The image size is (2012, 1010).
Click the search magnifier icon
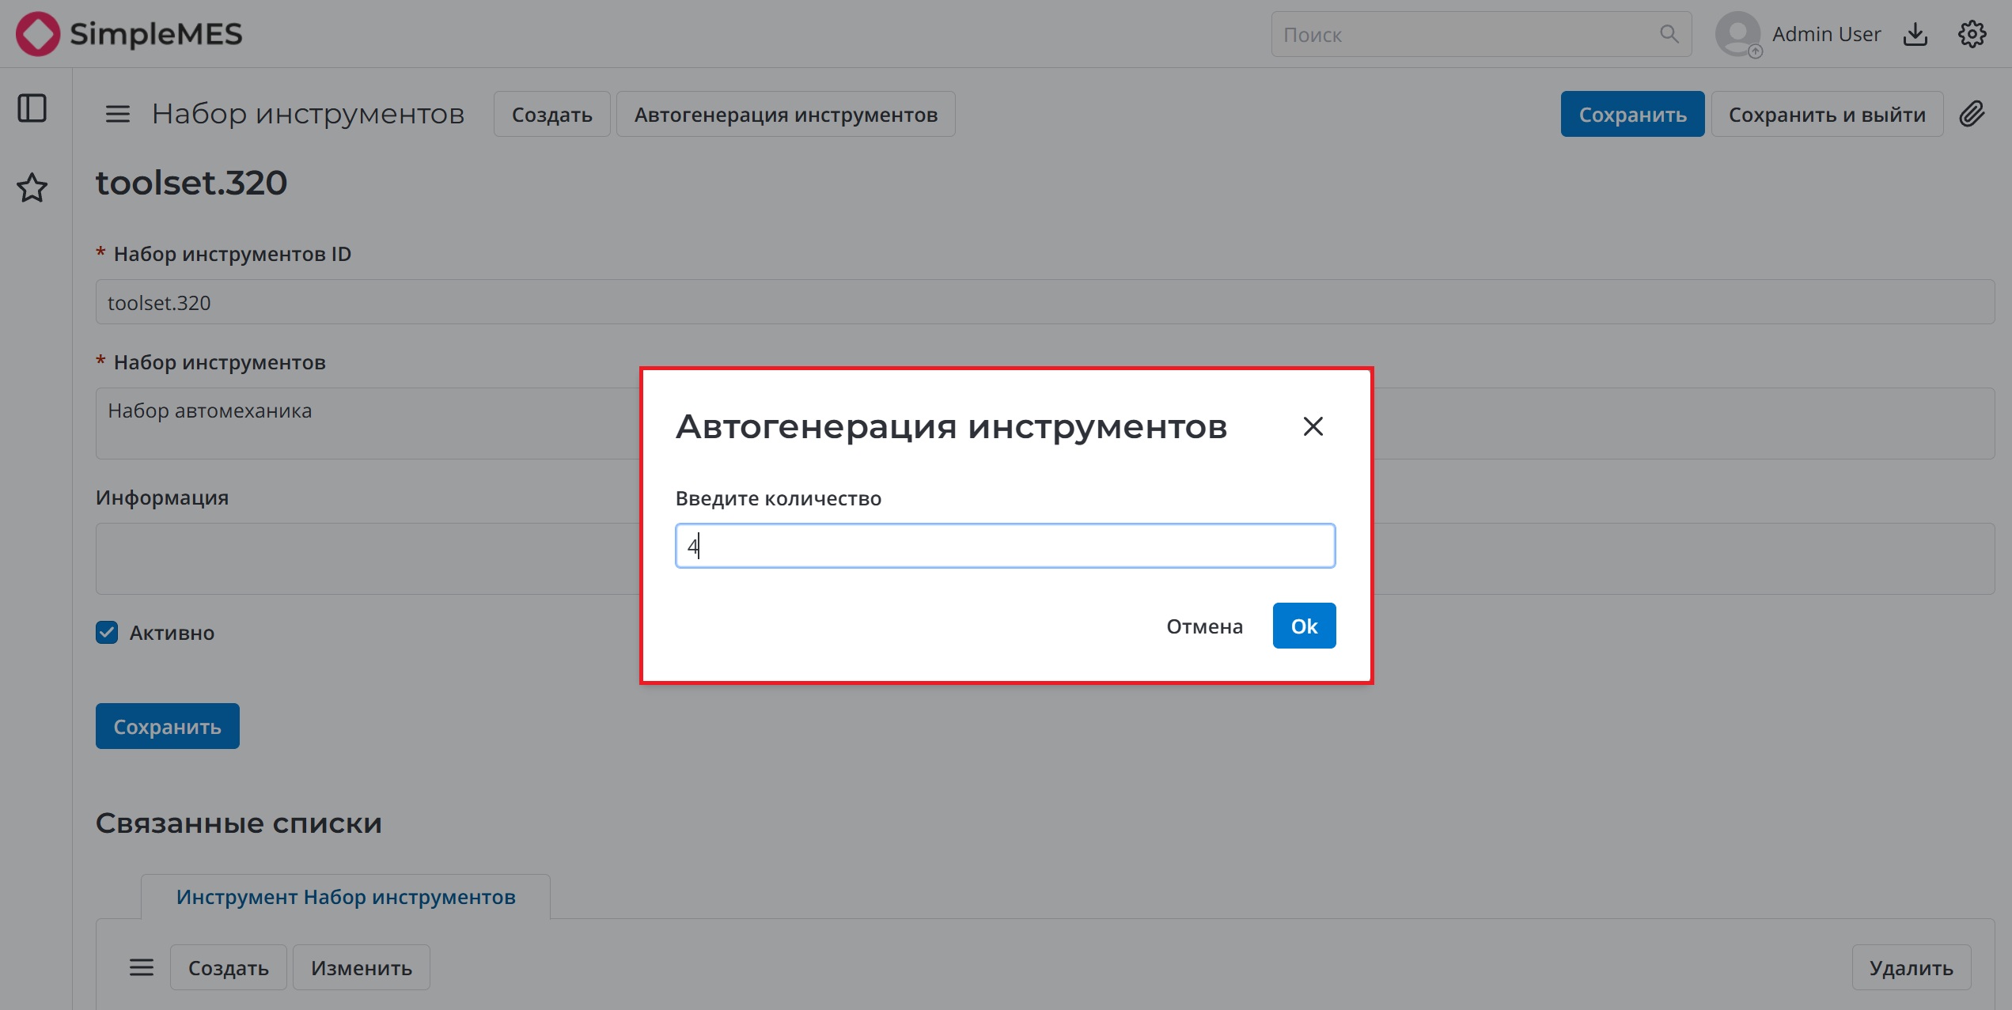(1668, 34)
